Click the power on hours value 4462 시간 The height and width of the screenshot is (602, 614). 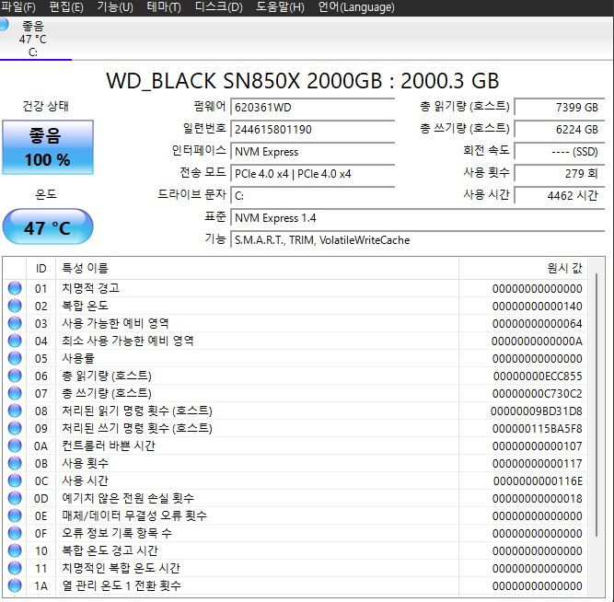click(x=560, y=196)
